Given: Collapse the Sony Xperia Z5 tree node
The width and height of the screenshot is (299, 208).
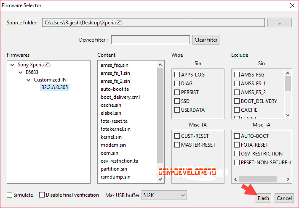Looking at the screenshot, I should (13, 65).
